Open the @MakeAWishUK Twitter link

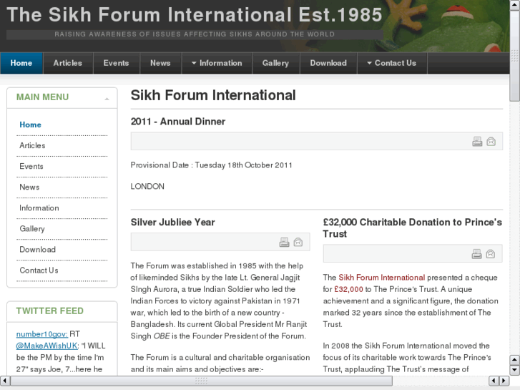click(47, 346)
